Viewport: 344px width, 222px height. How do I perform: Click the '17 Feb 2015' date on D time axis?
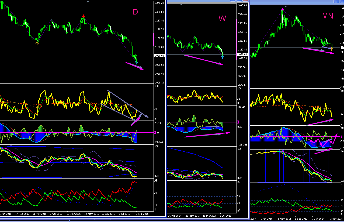point(22,214)
